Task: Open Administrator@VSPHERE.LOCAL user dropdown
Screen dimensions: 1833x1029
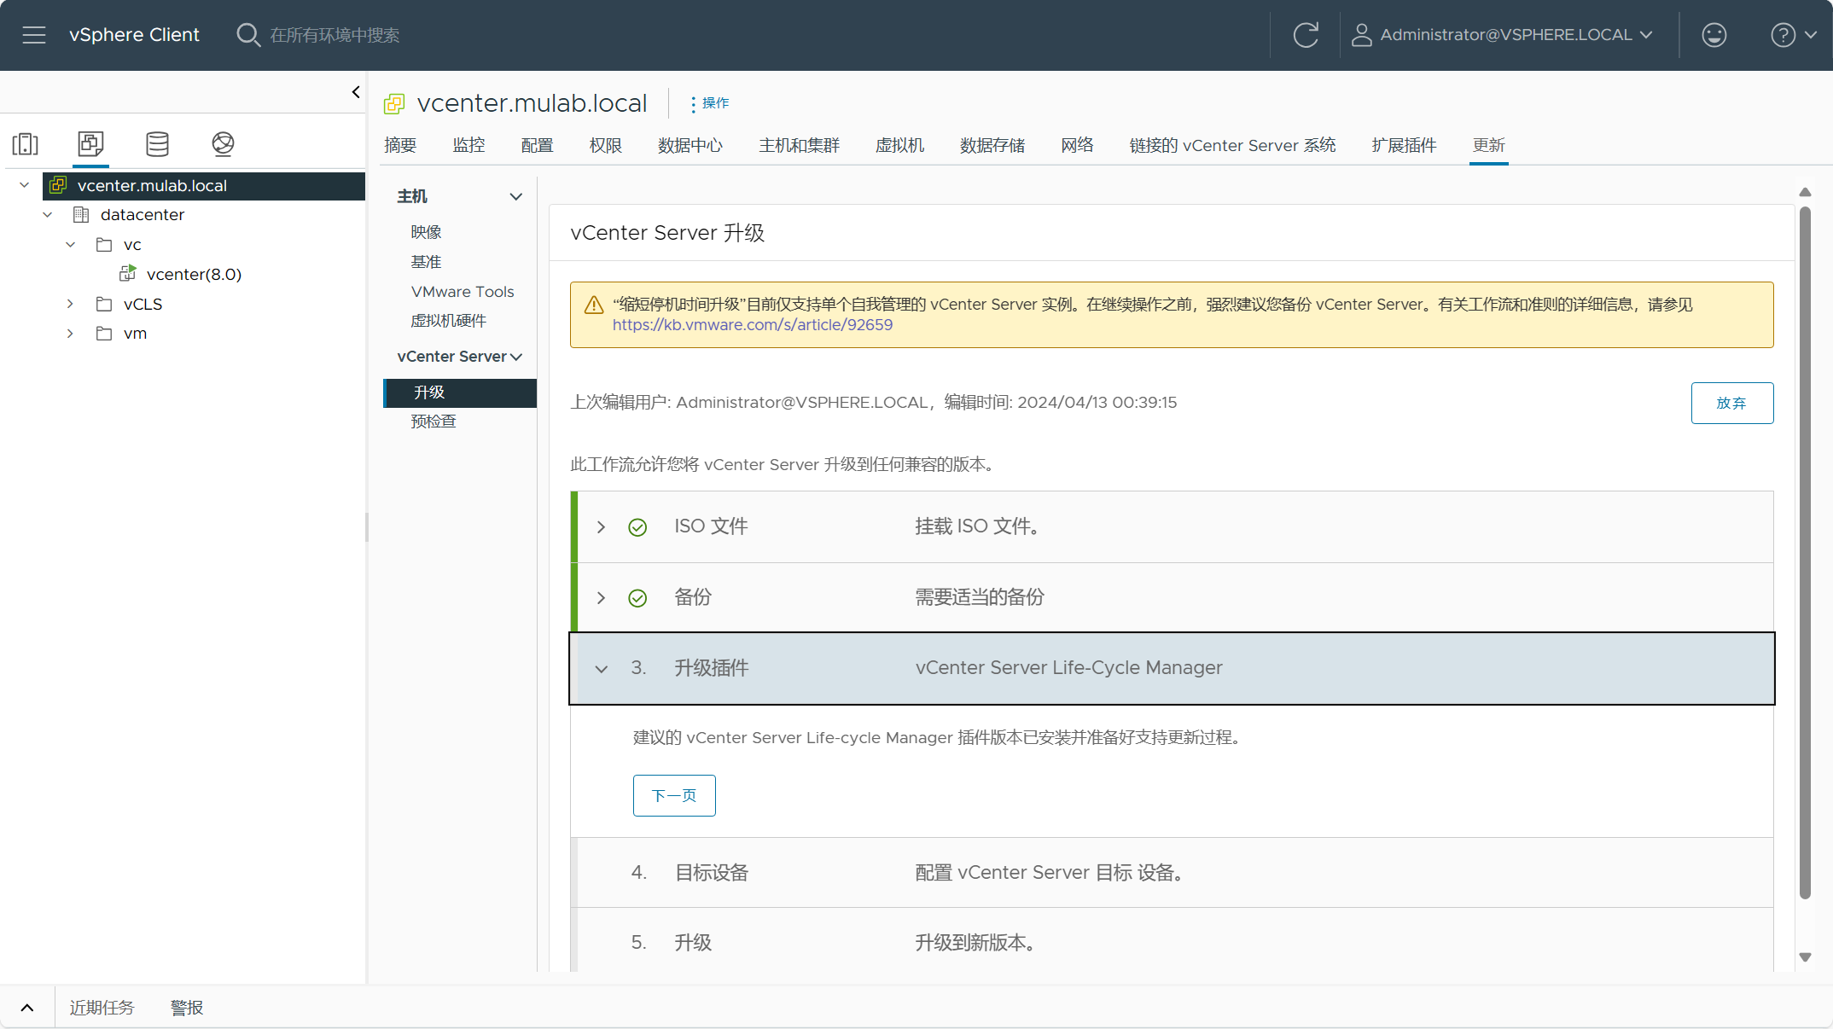Action: 1504,35
